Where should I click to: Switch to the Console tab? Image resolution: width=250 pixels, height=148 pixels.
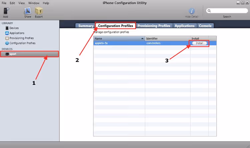(205, 26)
